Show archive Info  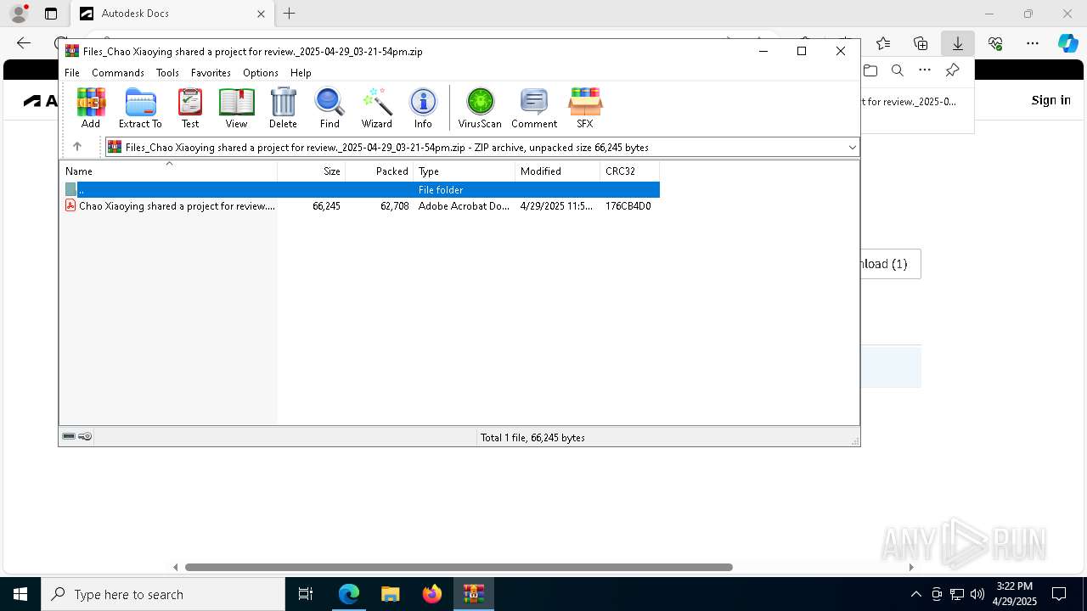tap(423, 108)
